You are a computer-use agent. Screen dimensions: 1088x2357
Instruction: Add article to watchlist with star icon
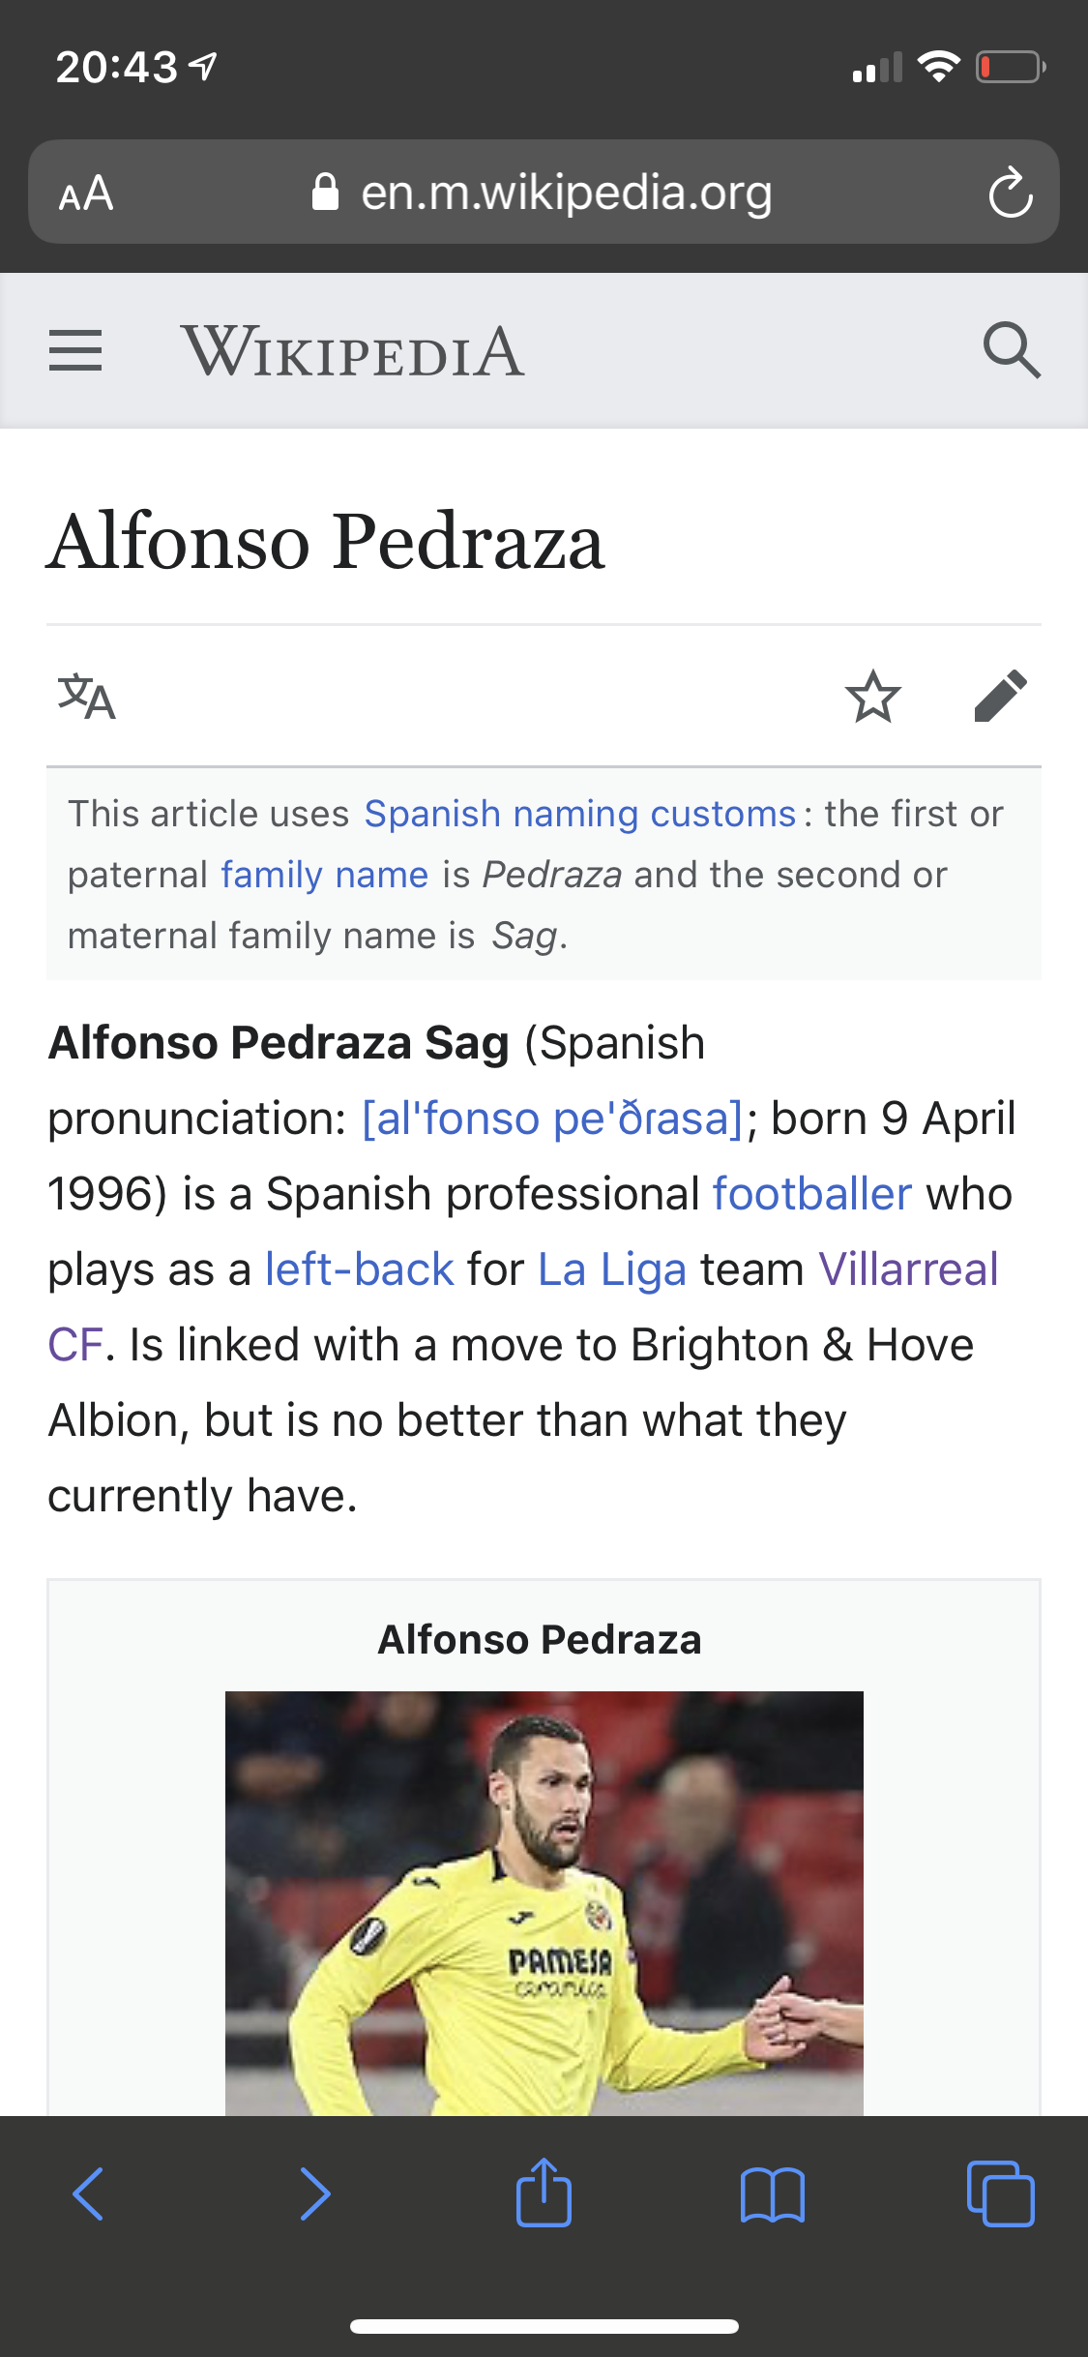[x=873, y=697]
